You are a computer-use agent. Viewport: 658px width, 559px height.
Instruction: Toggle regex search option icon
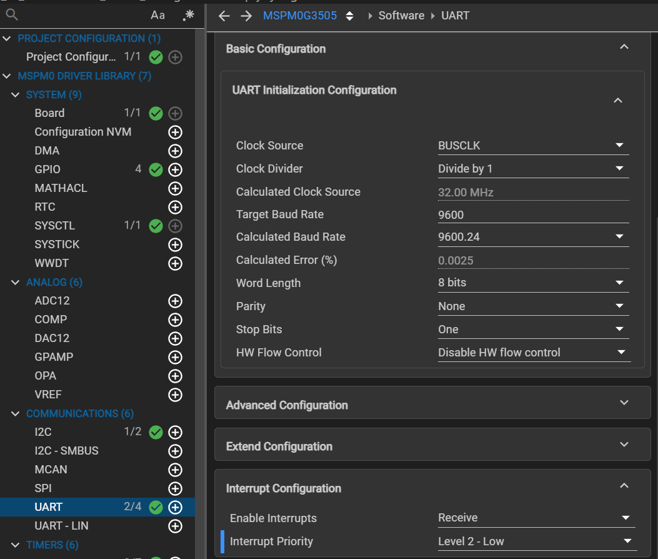[189, 15]
